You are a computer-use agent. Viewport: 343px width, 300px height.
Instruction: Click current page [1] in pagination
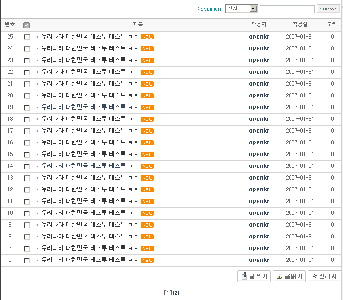[x=168, y=293]
